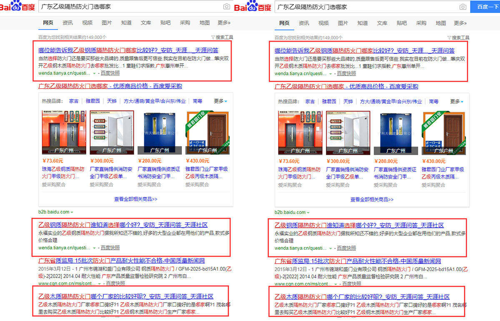The image size is (500, 321).
Task: Switch to 知道 tab on the right page
Action: click(x=362, y=23)
